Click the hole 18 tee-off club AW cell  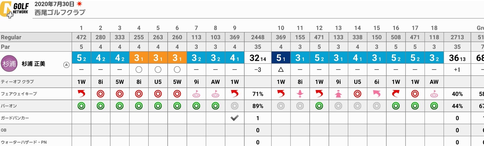434,82
